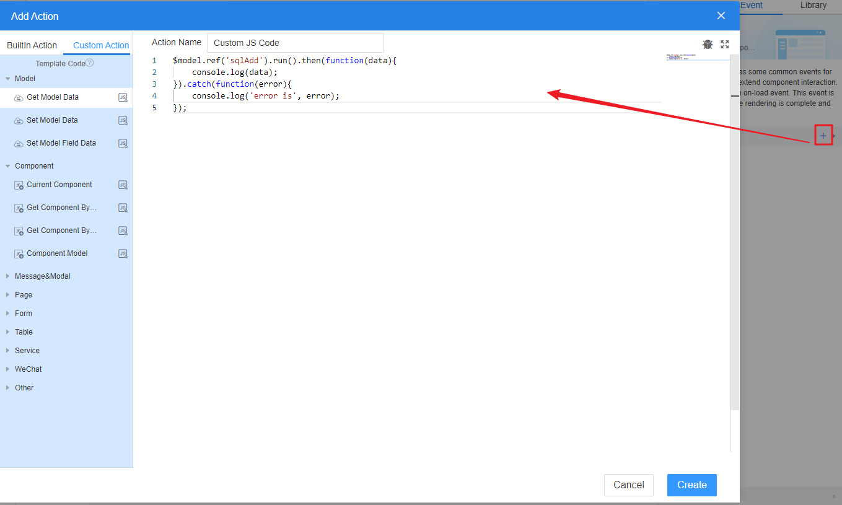Expand the WeChat group
Image resolution: width=842 pixels, height=505 pixels.
coord(8,369)
